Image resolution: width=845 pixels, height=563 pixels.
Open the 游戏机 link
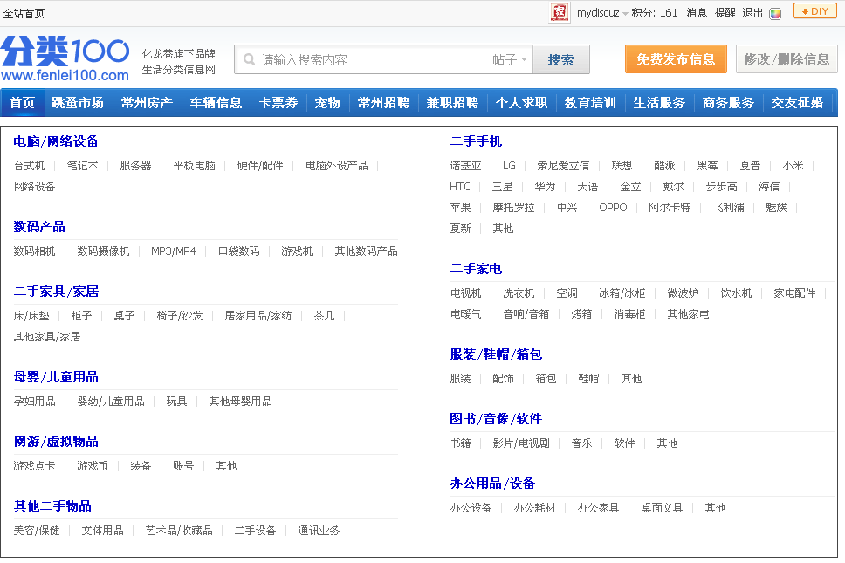pyautogui.click(x=297, y=251)
